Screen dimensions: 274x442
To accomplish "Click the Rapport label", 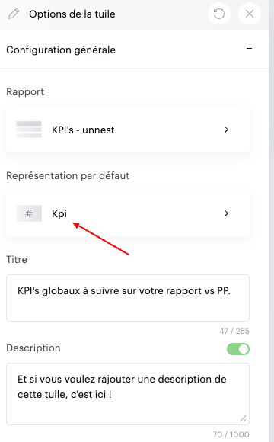I will pyautogui.click(x=25, y=92).
